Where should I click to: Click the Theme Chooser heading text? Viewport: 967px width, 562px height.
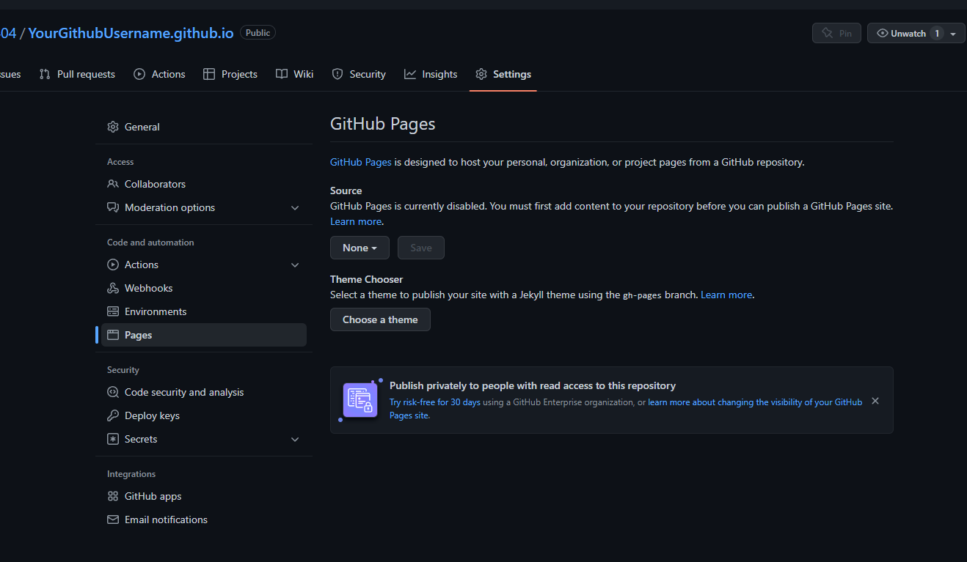pyautogui.click(x=367, y=279)
